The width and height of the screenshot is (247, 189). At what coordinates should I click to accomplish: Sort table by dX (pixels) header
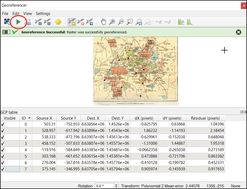[144, 118]
